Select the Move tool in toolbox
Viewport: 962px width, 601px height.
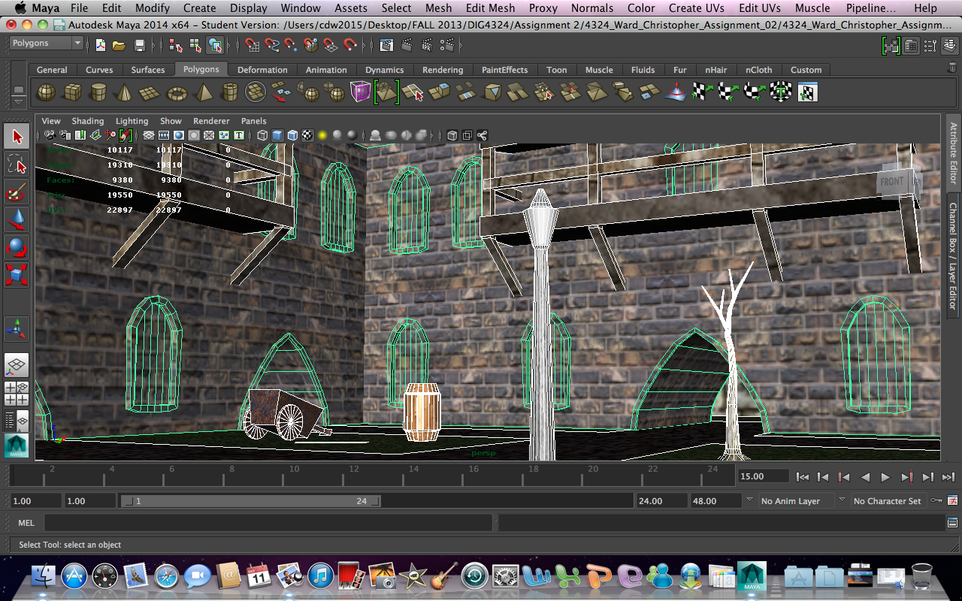(x=17, y=219)
